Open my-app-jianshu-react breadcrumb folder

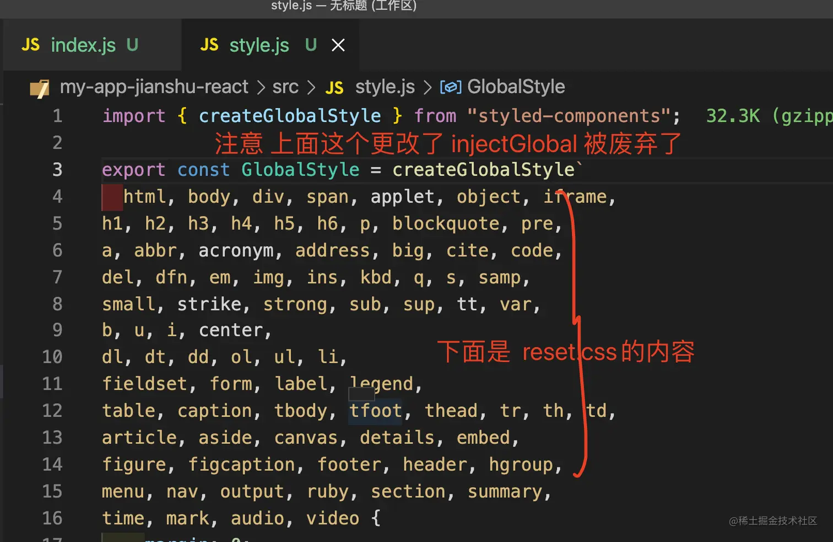tap(154, 87)
